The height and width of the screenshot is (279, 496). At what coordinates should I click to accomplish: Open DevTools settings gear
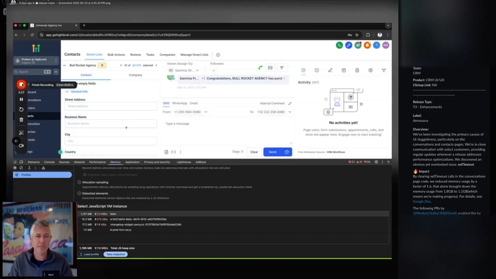(x=376, y=162)
